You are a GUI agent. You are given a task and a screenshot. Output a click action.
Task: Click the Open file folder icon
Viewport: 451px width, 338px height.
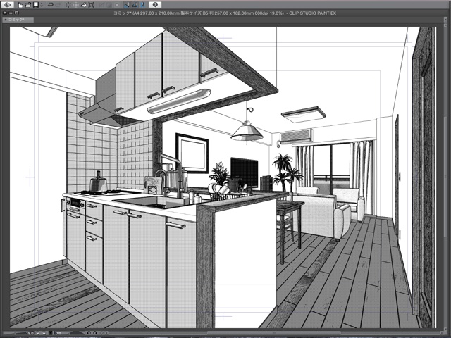(x=28, y=5)
